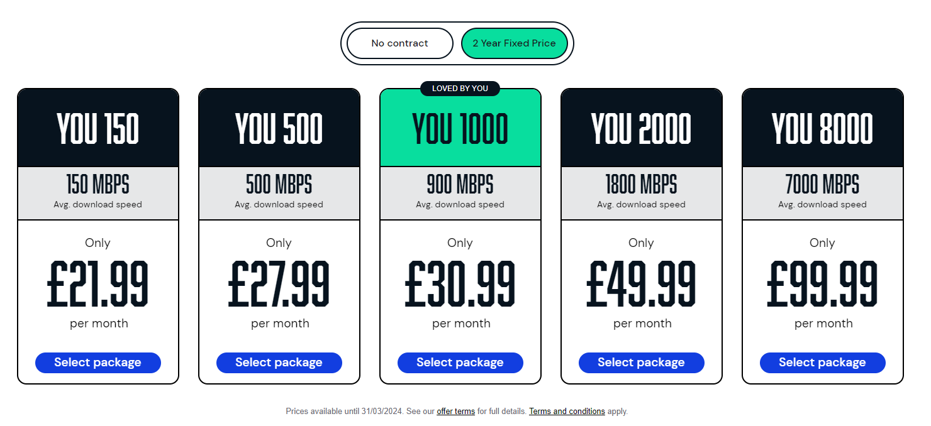Click the green YOU 1000 plan header
931x426 pixels.
[x=460, y=130]
